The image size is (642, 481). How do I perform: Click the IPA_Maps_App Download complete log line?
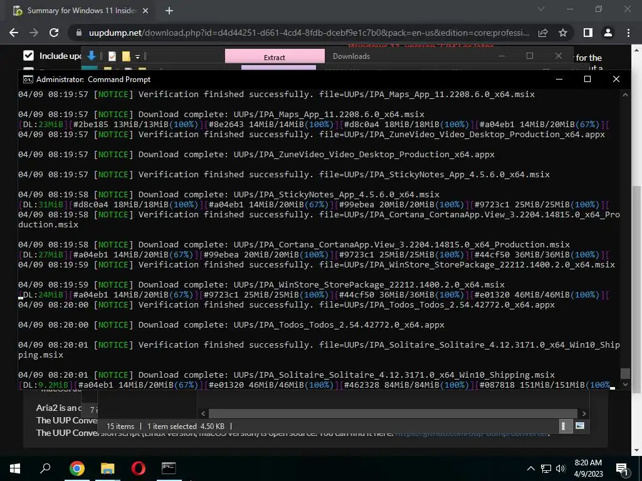point(221,114)
